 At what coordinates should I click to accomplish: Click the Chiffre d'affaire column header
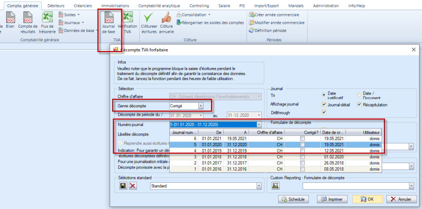click(266, 132)
